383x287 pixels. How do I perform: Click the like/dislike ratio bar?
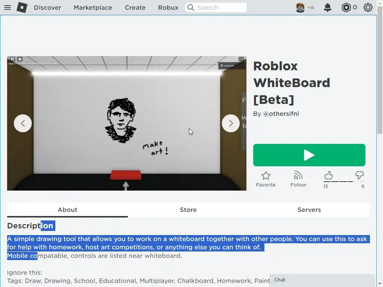[344, 182]
